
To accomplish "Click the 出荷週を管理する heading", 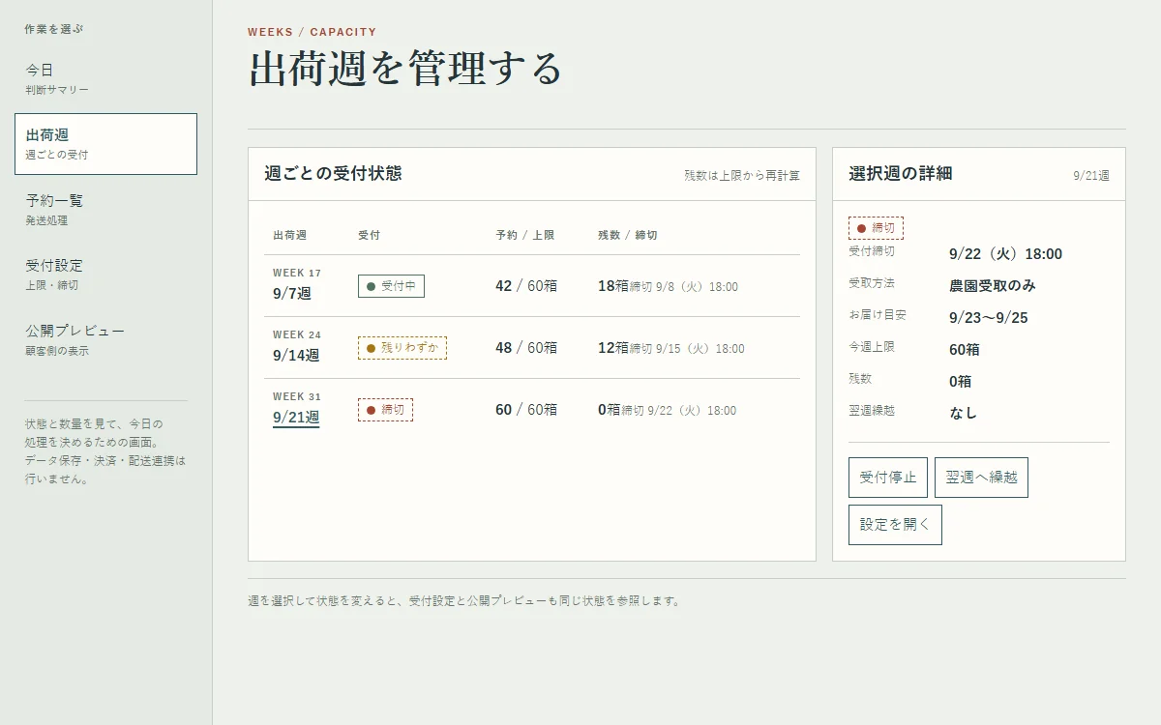I will pyautogui.click(x=405, y=70).
